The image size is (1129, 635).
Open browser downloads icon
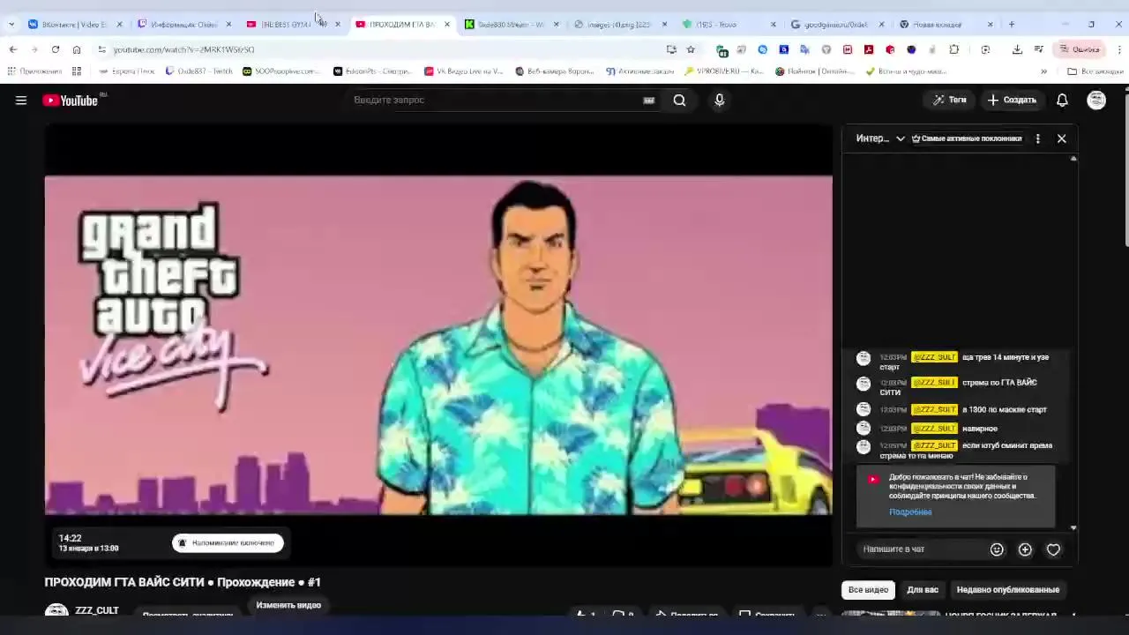(x=1017, y=49)
